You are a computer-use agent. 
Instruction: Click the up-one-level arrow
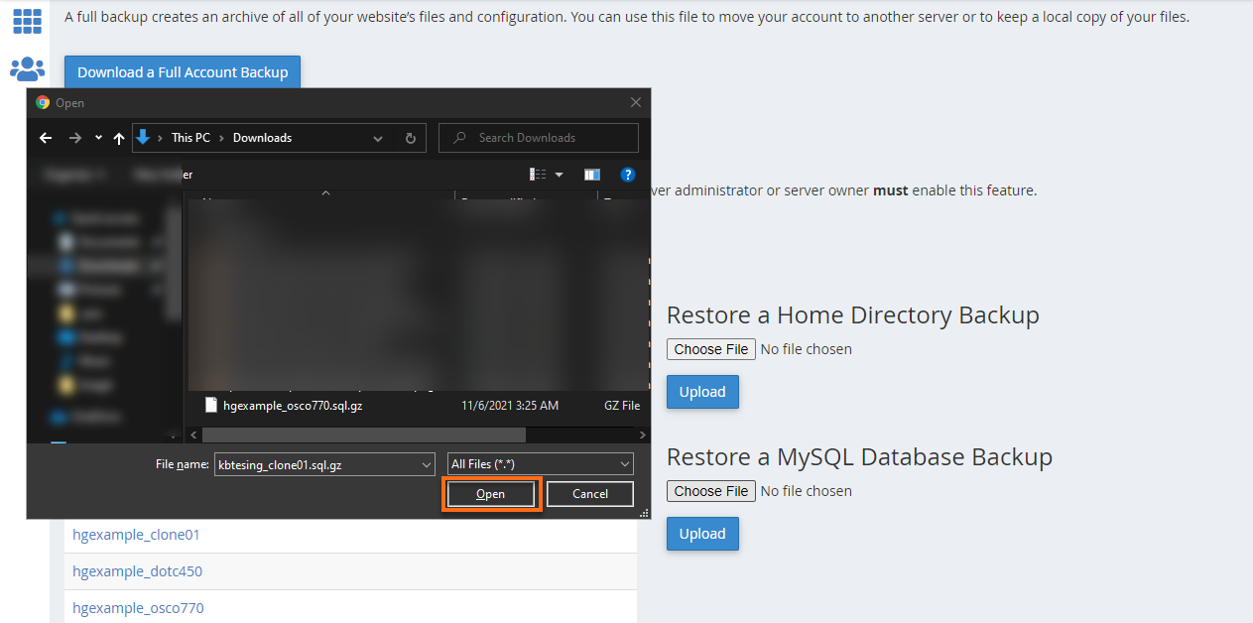pos(118,137)
